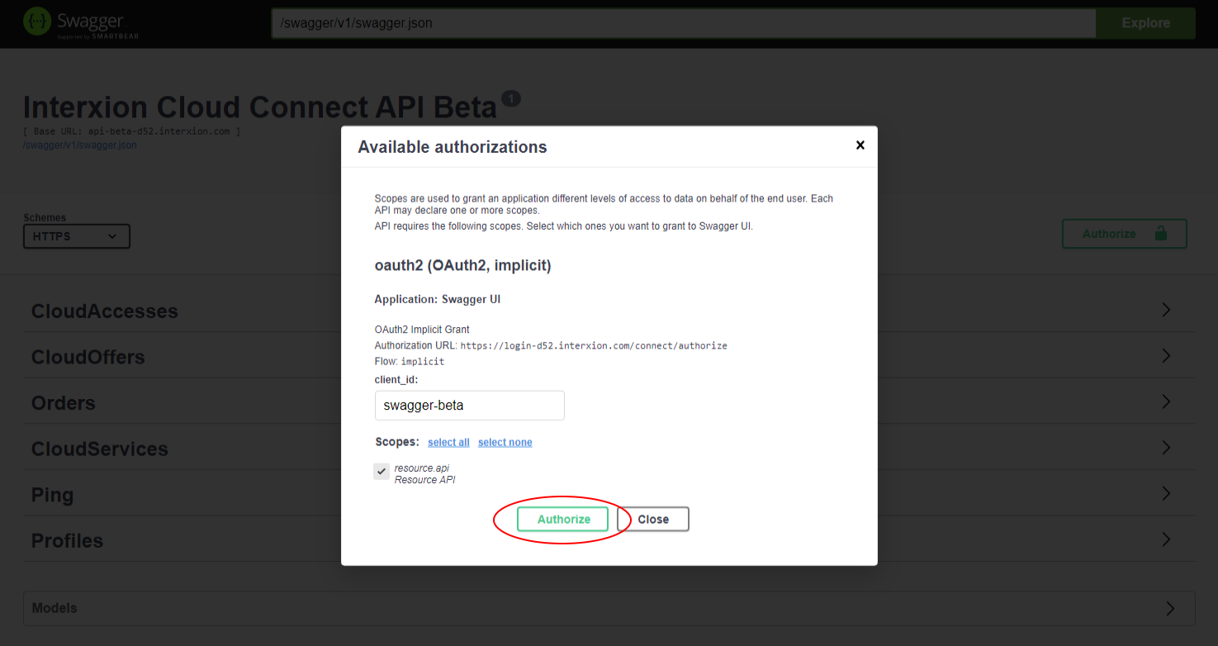This screenshot has width=1218, height=646.
Task: Open the Schemes HTTPS dropdown
Action: pos(77,236)
